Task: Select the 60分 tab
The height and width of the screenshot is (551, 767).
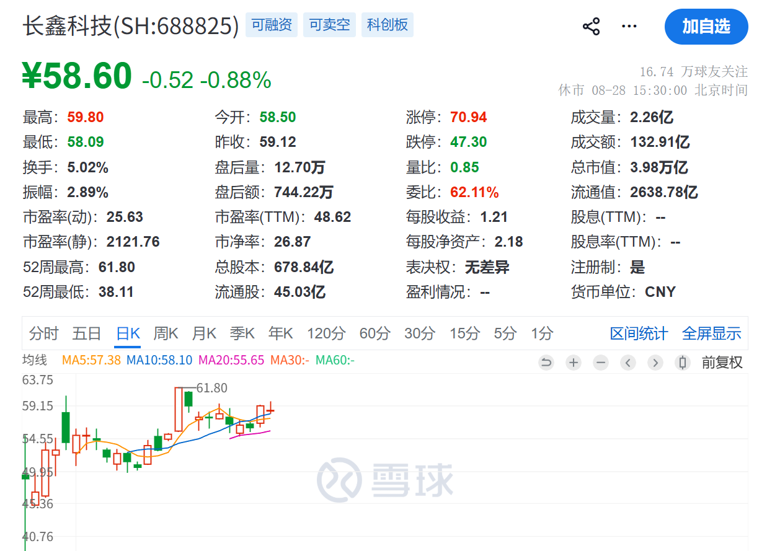Action: pyautogui.click(x=375, y=333)
